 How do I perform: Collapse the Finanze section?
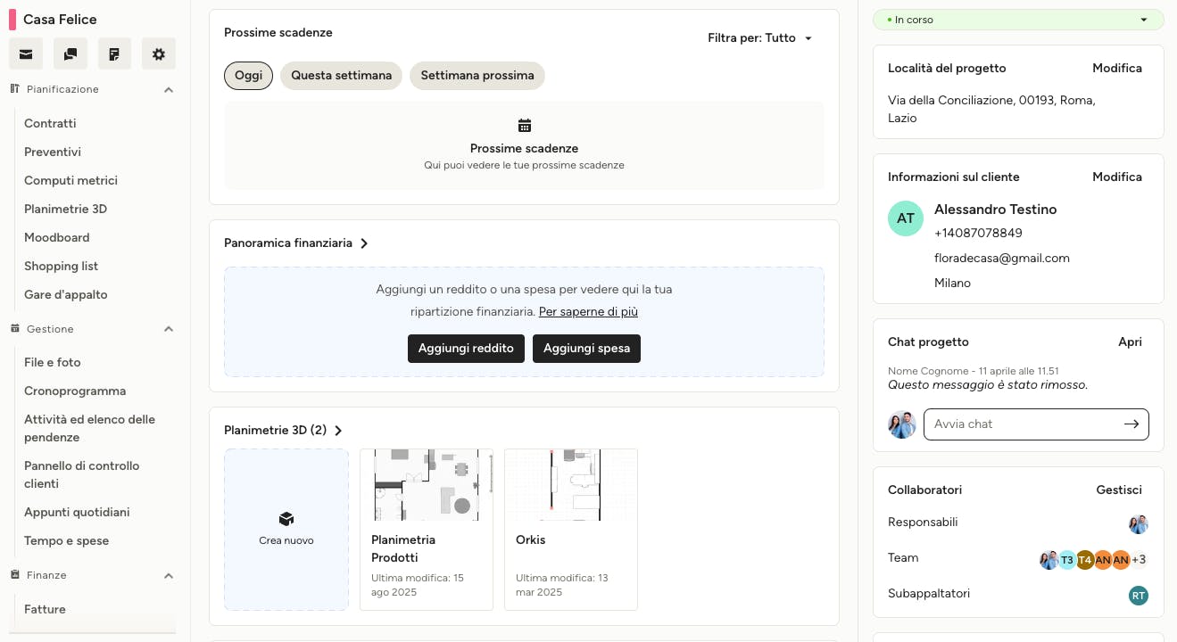point(169,576)
